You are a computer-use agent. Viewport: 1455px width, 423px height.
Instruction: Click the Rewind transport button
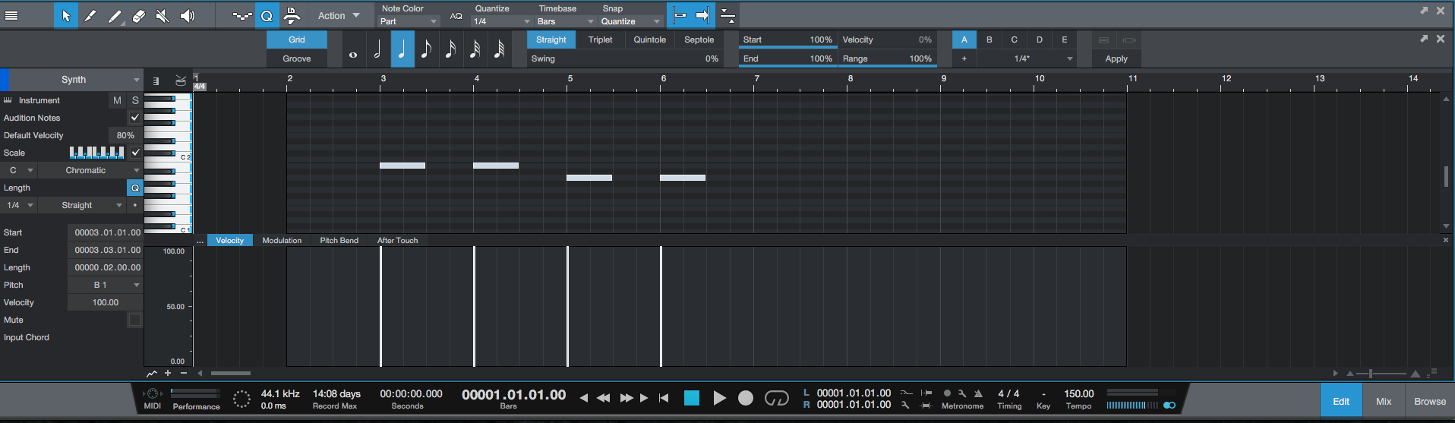pos(604,398)
